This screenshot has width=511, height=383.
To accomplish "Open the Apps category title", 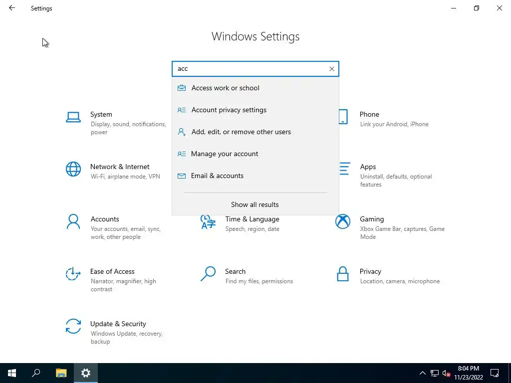I will (x=368, y=167).
